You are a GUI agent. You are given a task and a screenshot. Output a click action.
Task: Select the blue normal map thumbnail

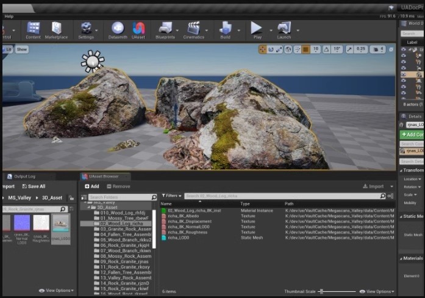coord(22,229)
